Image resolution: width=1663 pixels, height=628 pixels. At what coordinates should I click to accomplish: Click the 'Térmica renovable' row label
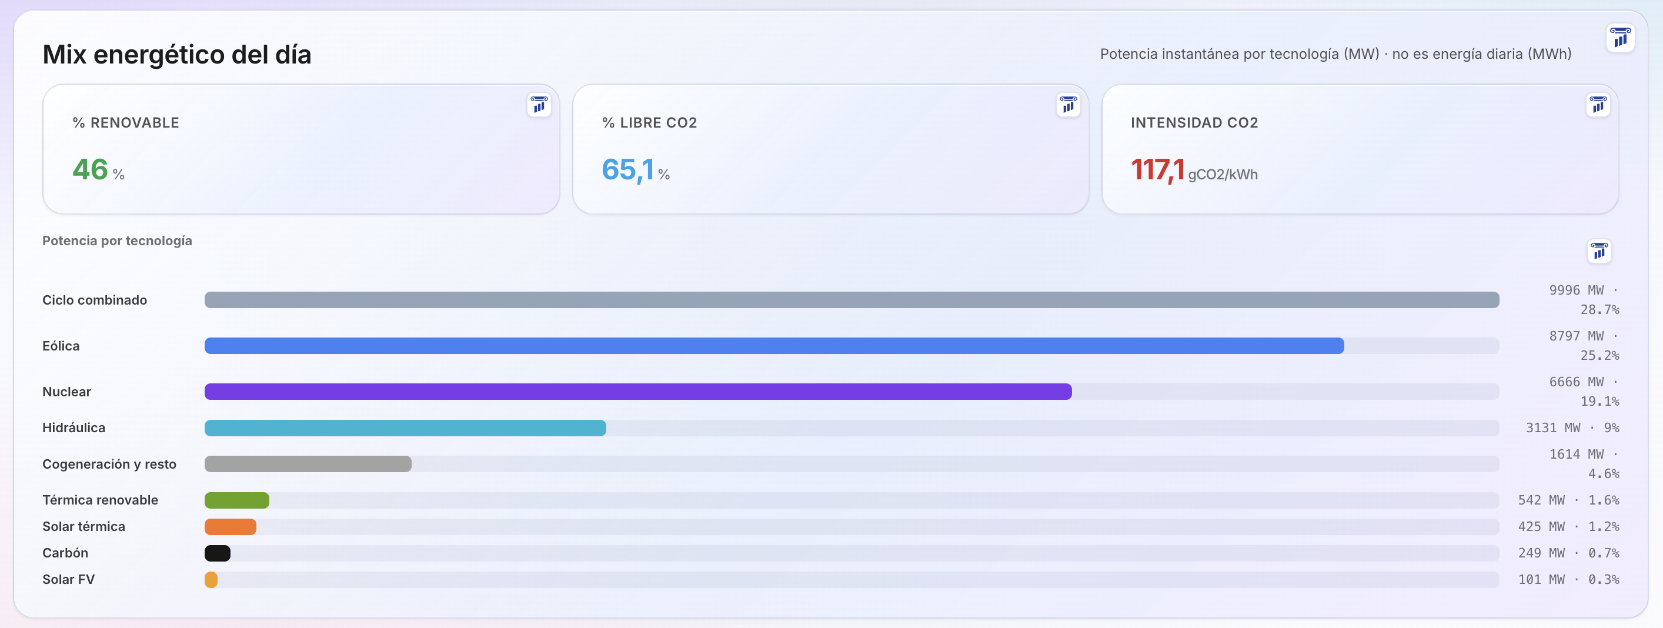[100, 500]
